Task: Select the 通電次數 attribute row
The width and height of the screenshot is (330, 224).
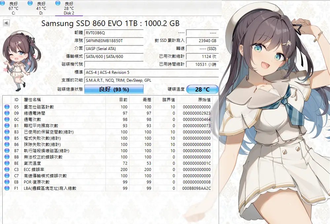Action: [66, 120]
